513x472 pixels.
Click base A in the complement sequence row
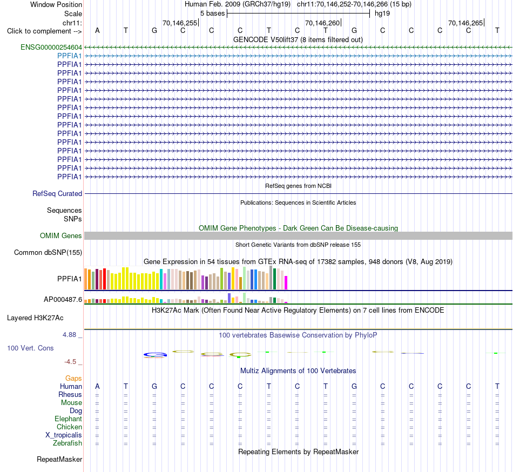coord(97,30)
